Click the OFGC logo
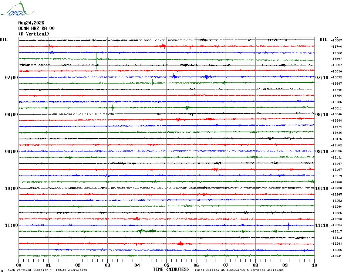This screenshot has width=344, height=275. [17, 9]
